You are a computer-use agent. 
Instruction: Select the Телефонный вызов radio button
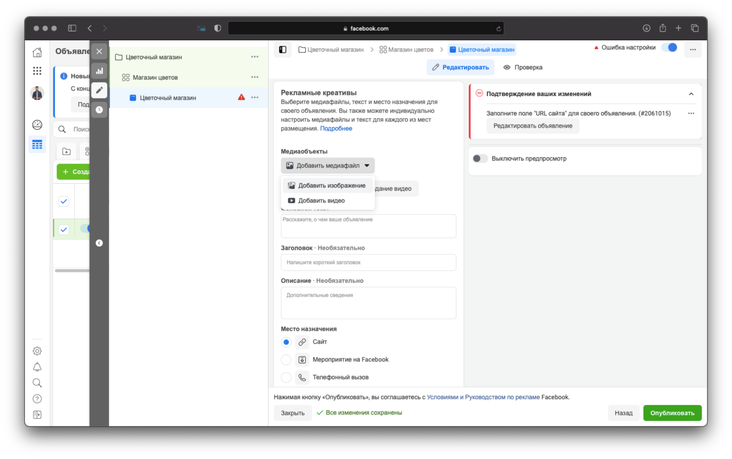tap(286, 376)
